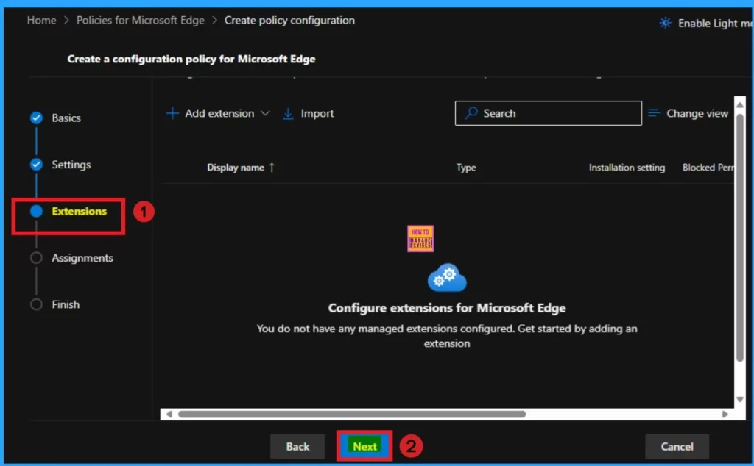Click the sort arrow next to Display name

pos(272,168)
